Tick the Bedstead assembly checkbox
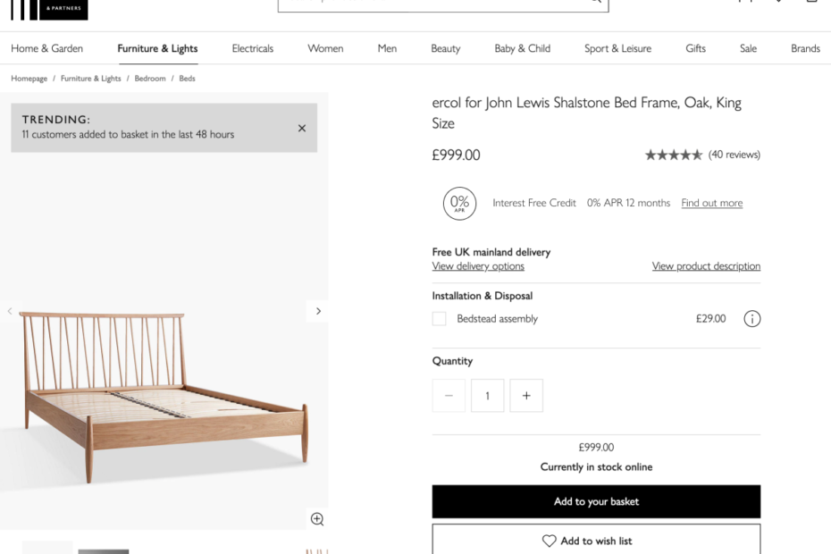This screenshot has width=831, height=554. coord(439,319)
